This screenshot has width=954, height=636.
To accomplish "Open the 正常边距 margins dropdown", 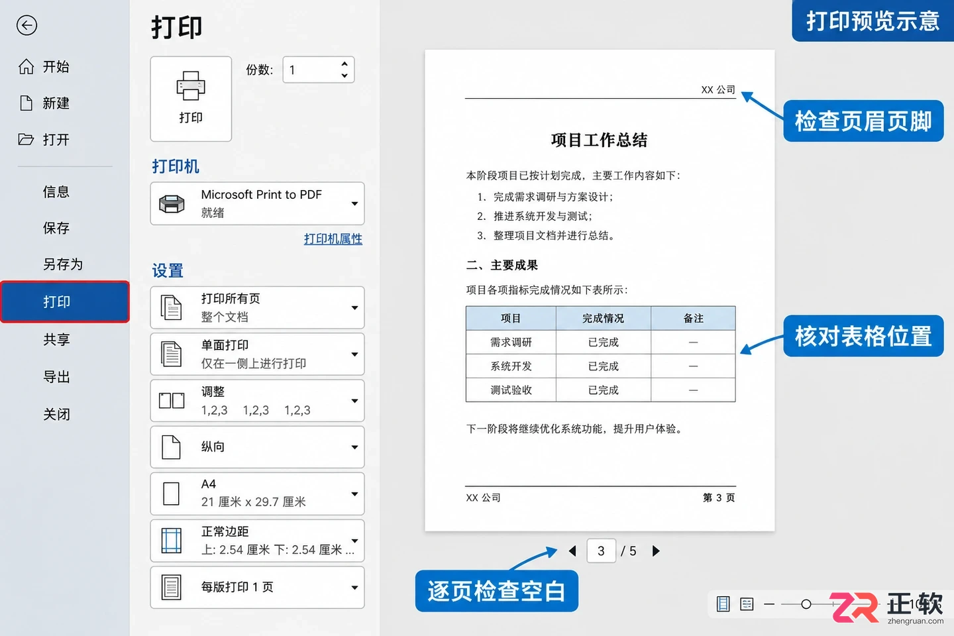I will [257, 541].
